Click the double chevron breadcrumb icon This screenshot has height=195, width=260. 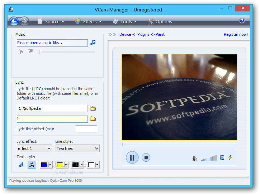(x=112, y=34)
